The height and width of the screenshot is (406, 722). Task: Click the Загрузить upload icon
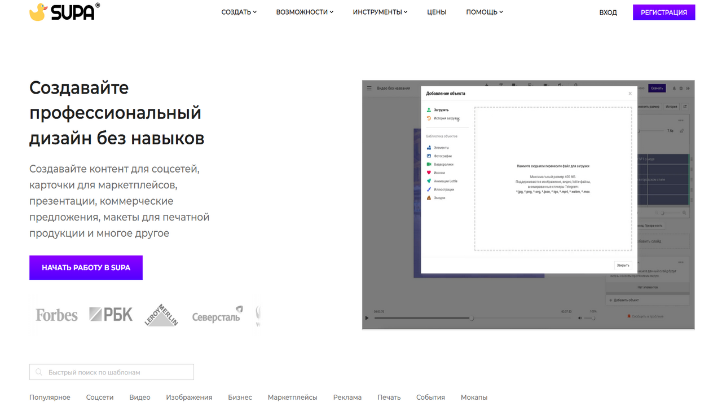(429, 110)
